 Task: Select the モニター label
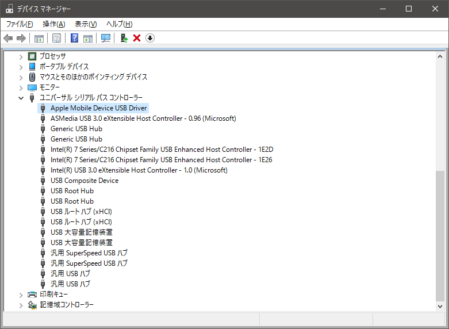pyautogui.click(x=49, y=87)
